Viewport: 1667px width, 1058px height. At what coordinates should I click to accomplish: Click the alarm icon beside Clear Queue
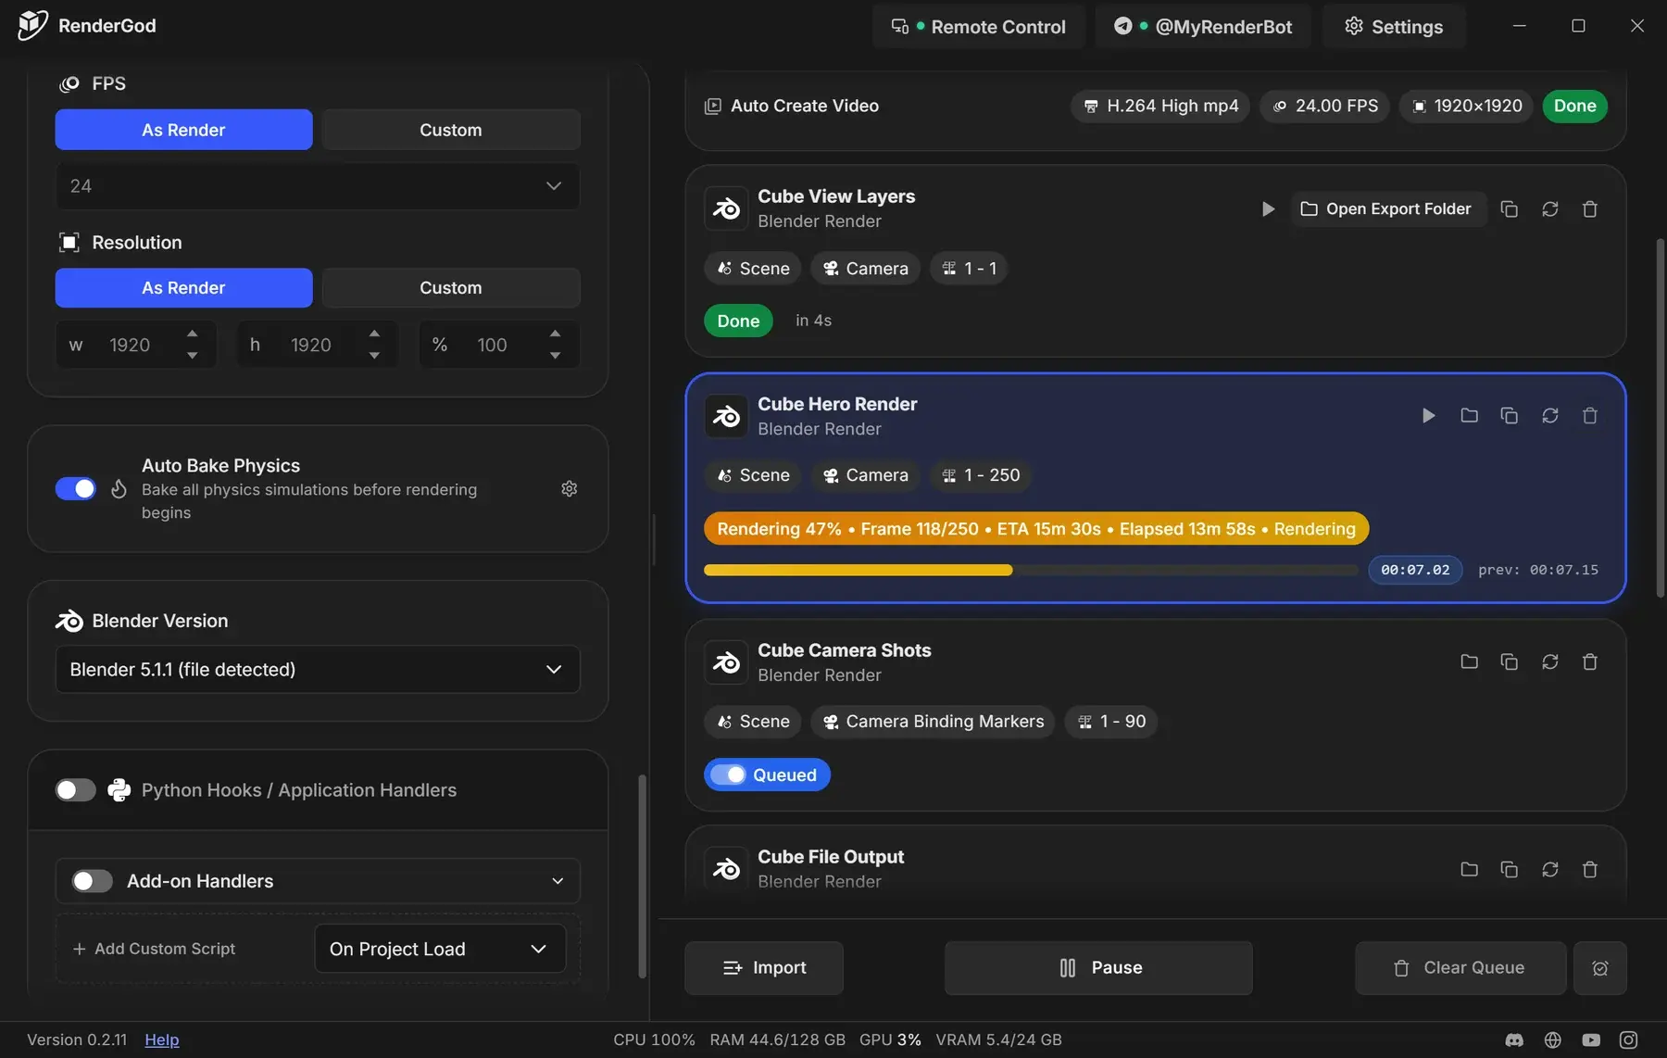(x=1600, y=968)
